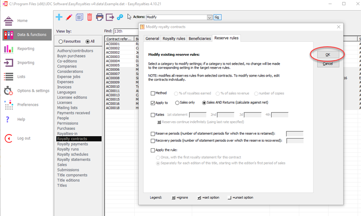Select the Sales only radio button

click(x=177, y=103)
